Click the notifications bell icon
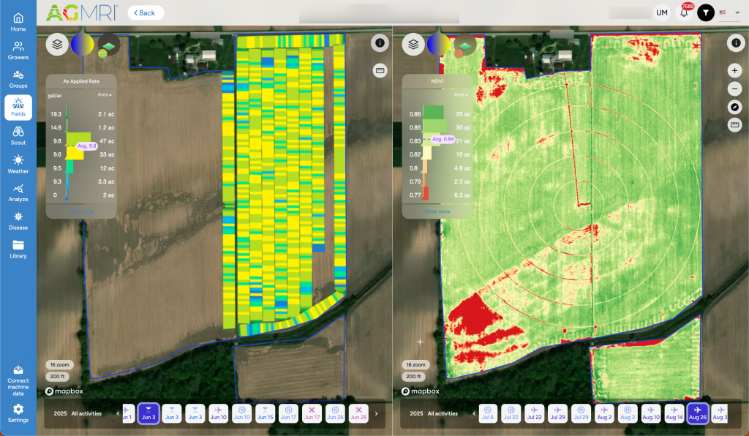This screenshot has width=749, height=436. tap(685, 12)
